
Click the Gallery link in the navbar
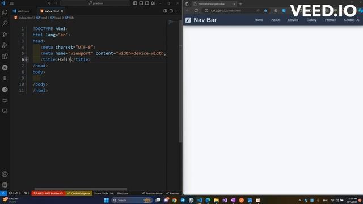pyautogui.click(x=311, y=20)
